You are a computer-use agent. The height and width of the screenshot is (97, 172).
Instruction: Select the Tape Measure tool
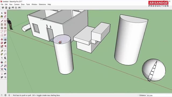click(2, 51)
